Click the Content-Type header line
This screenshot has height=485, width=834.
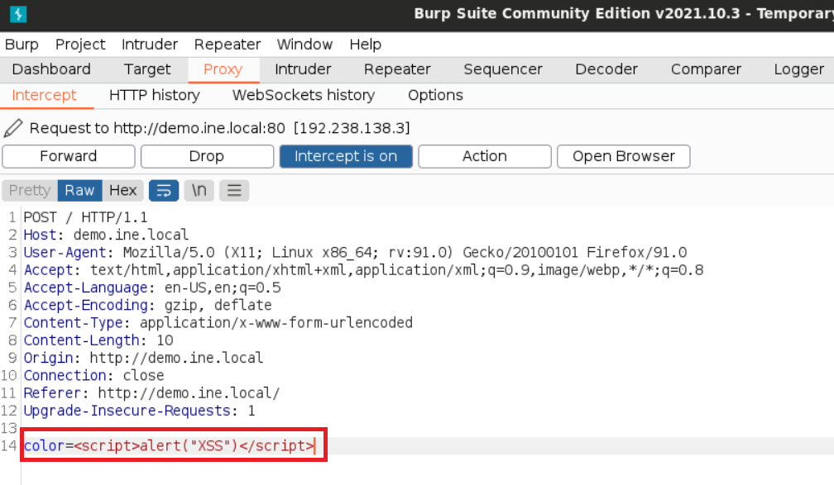(218, 322)
